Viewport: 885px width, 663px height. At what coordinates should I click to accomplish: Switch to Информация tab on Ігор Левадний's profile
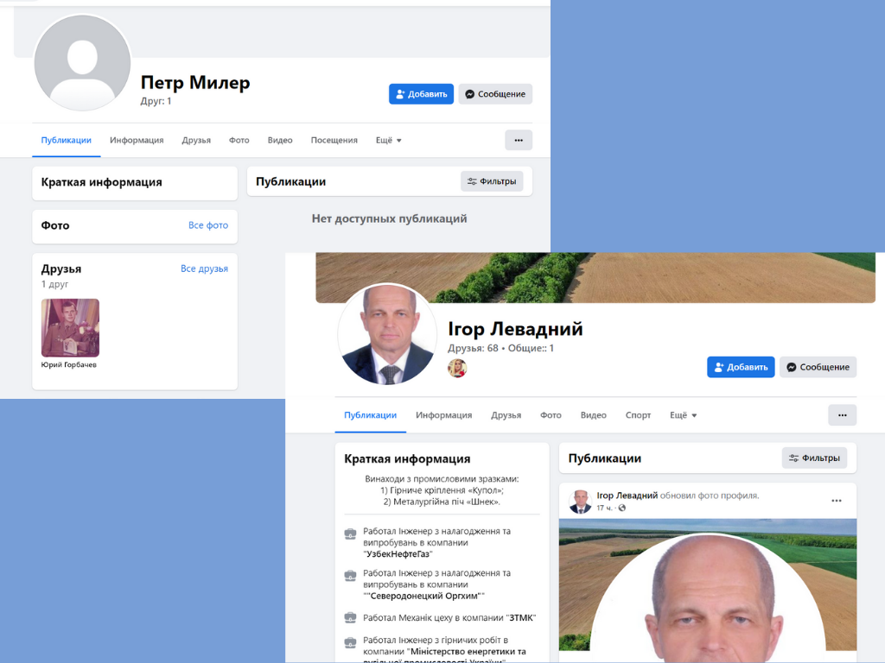coord(443,415)
